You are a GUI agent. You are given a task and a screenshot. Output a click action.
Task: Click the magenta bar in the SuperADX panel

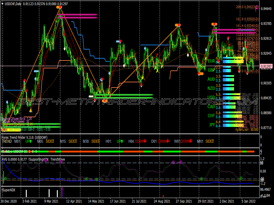(62, 192)
